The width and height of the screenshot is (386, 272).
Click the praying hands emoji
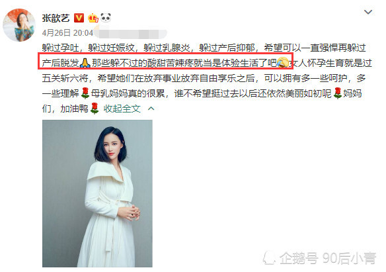click(x=85, y=63)
